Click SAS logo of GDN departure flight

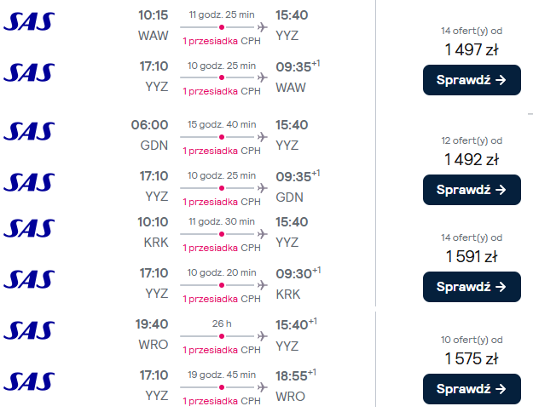(x=29, y=131)
